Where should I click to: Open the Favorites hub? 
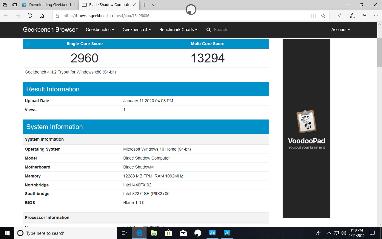(x=341, y=16)
